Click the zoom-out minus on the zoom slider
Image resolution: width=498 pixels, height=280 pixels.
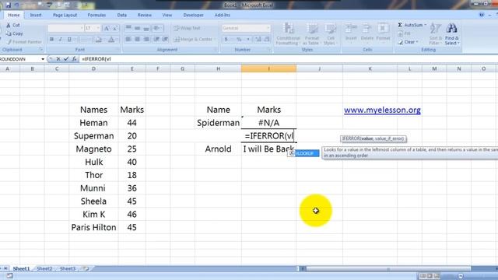tap(460, 276)
